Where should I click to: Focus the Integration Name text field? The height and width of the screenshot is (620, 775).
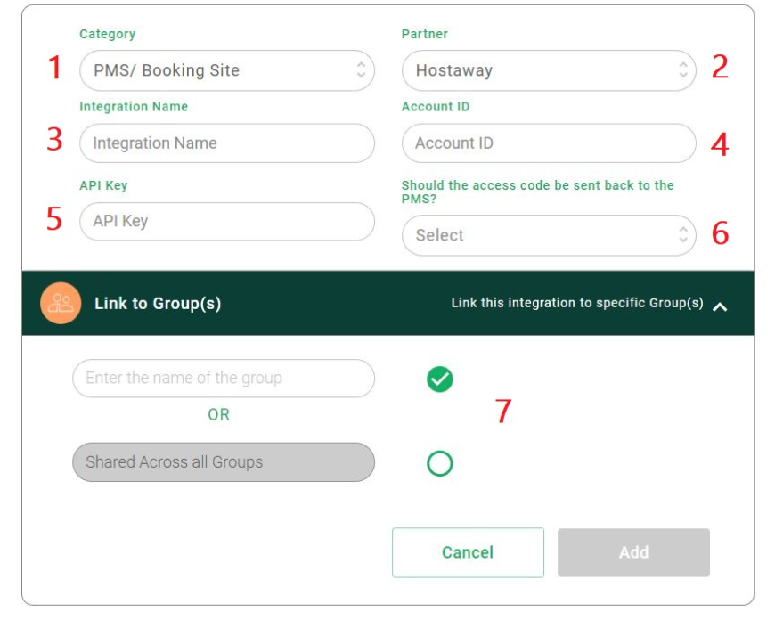(x=227, y=143)
